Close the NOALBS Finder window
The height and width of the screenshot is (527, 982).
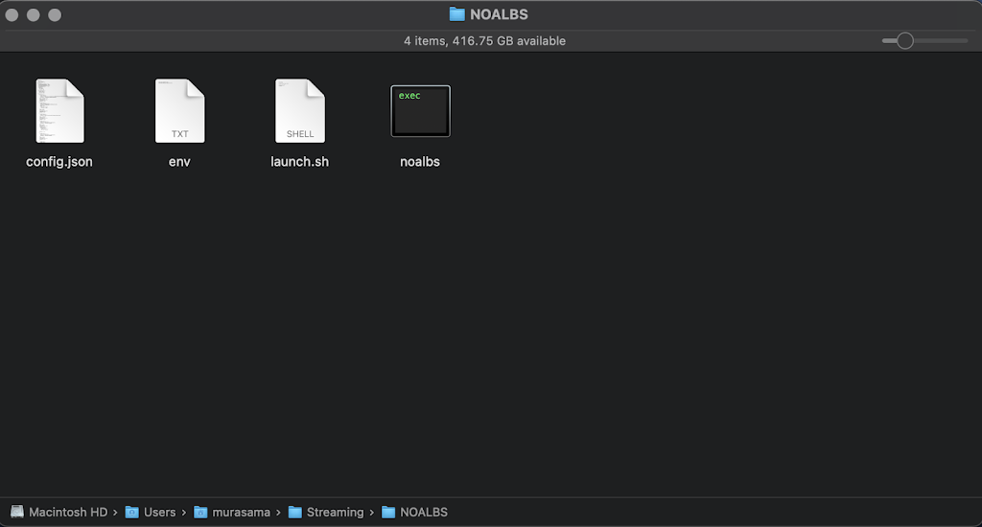(x=12, y=15)
